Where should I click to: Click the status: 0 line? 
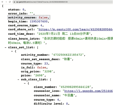pyautogui.click(x=17, y=10)
